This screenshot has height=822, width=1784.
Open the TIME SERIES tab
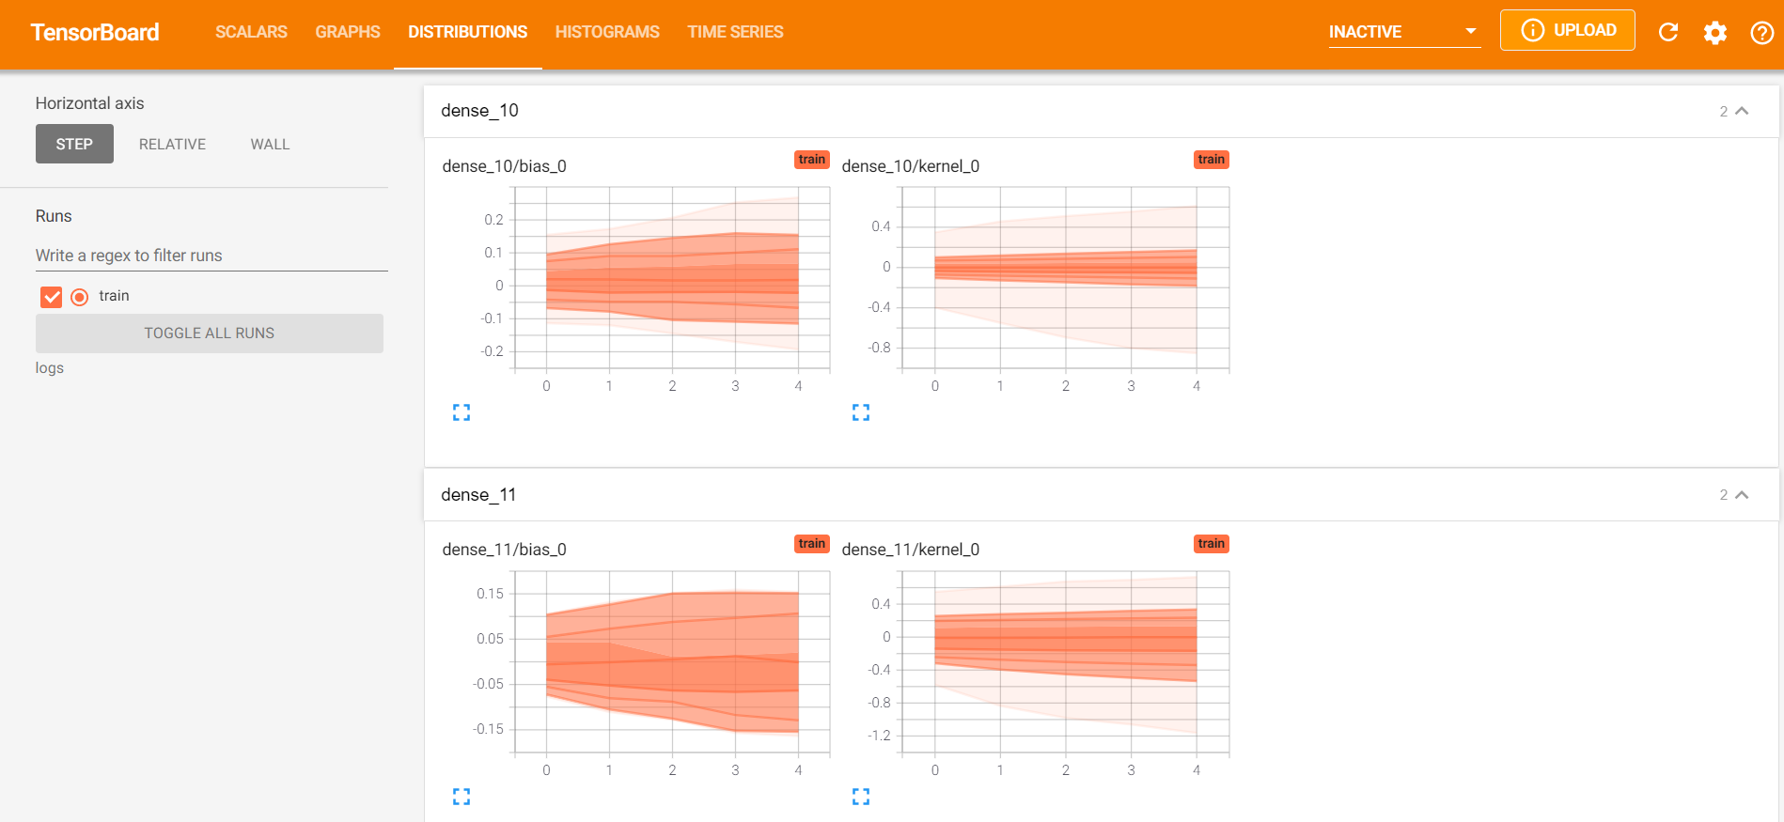[735, 32]
